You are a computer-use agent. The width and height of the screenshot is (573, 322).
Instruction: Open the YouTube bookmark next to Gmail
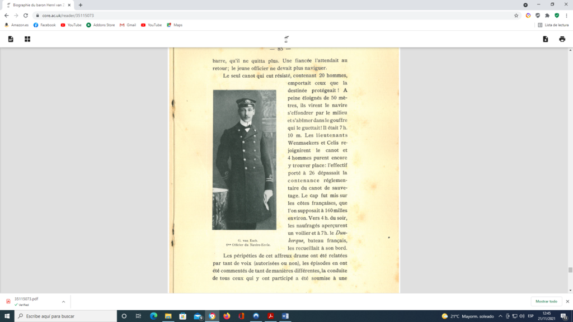[151, 25]
